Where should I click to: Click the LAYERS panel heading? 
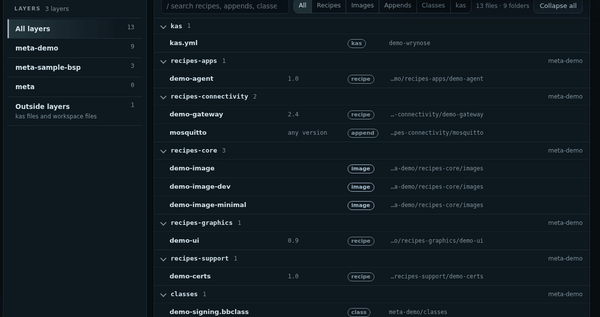27,9
